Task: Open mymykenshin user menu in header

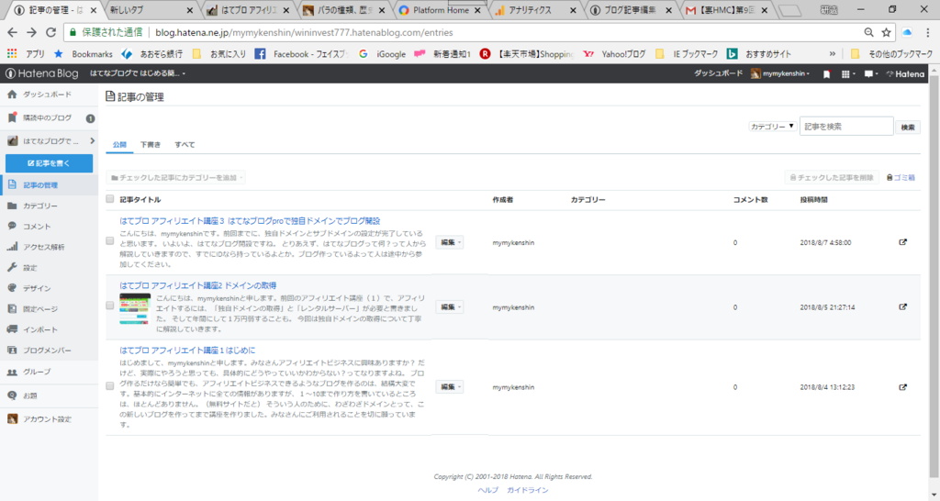Action: coord(780,73)
